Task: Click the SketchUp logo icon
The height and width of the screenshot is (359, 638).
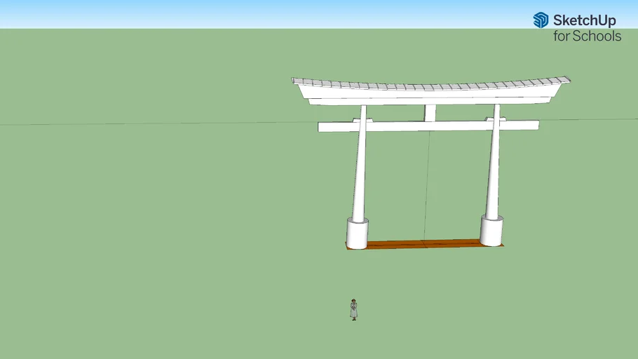Action: point(541,20)
